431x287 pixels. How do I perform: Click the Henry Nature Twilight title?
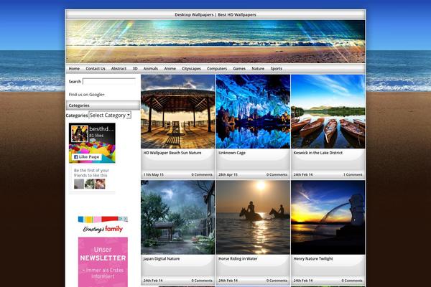(x=313, y=259)
